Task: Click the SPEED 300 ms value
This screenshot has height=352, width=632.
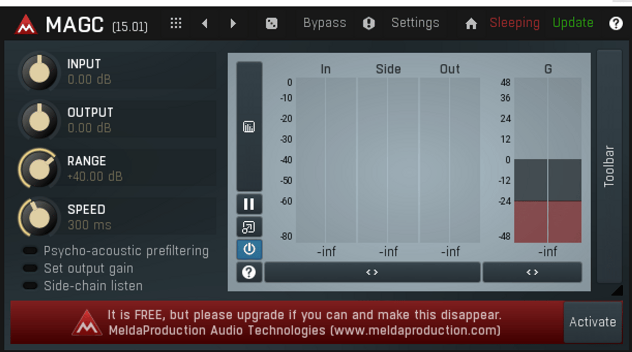Action: pos(89,225)
